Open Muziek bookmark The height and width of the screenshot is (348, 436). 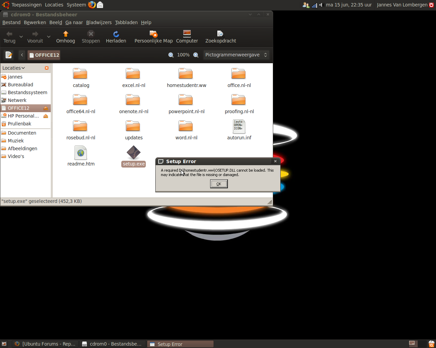pos(26,141)
